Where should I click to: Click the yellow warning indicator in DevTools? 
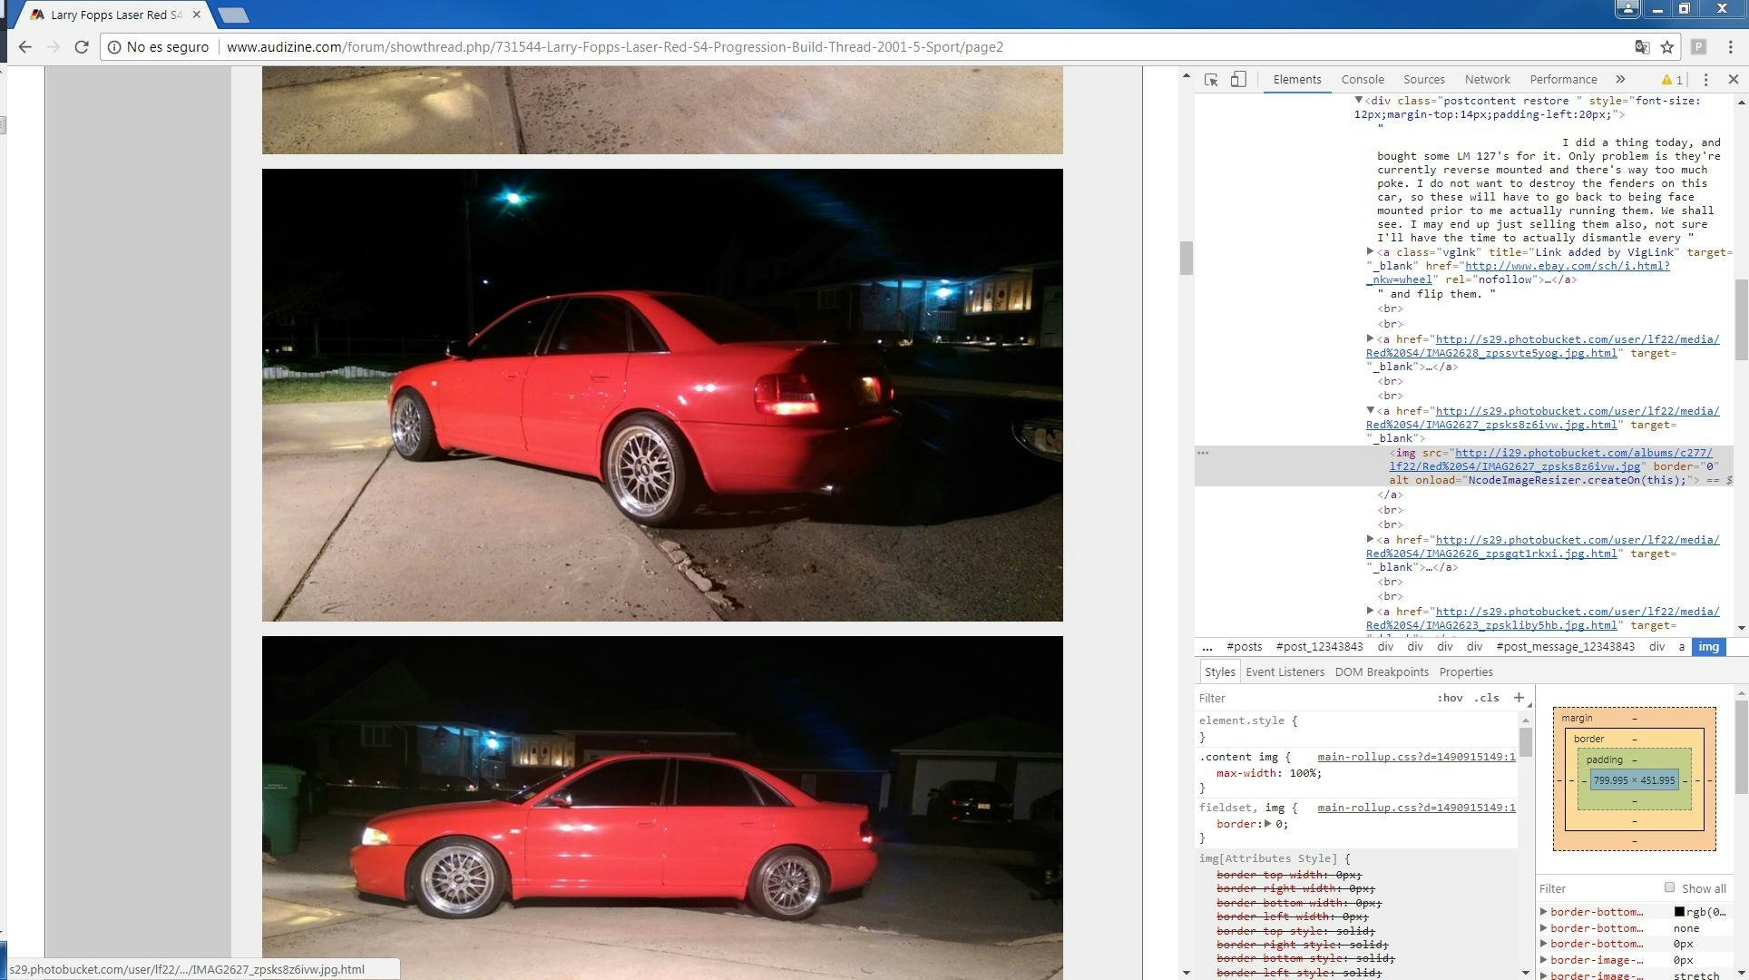point(1671,79)
